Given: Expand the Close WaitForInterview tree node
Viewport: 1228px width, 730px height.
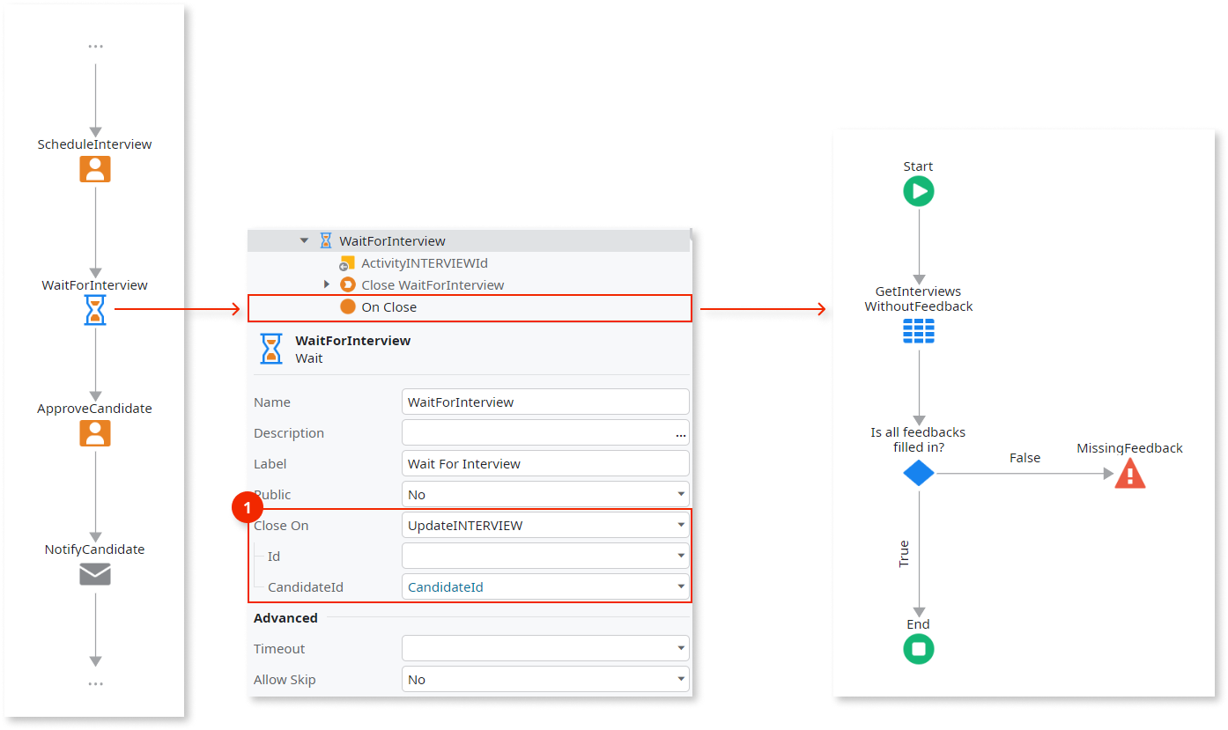Looking at the screenshot, I should [x=326, y=284].
